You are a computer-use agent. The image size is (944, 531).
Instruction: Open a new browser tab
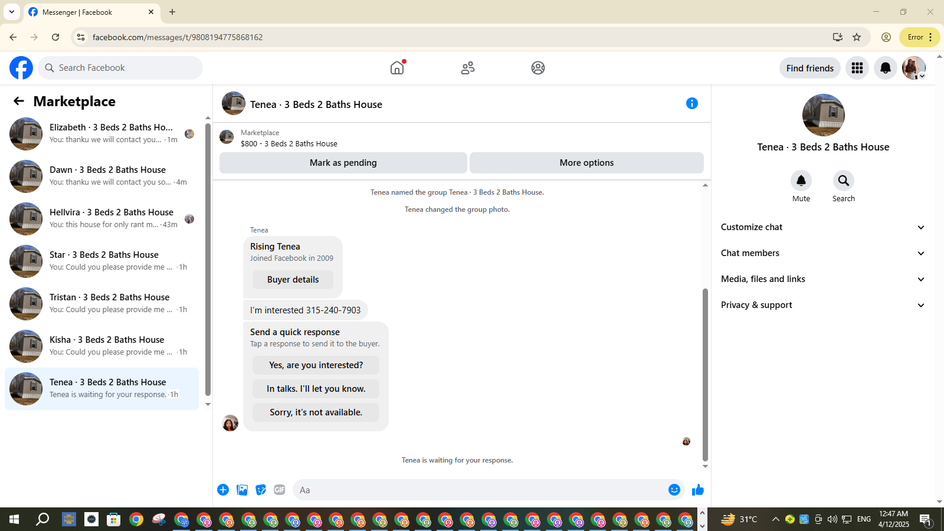pyautogui.click(x=172, y=12)
